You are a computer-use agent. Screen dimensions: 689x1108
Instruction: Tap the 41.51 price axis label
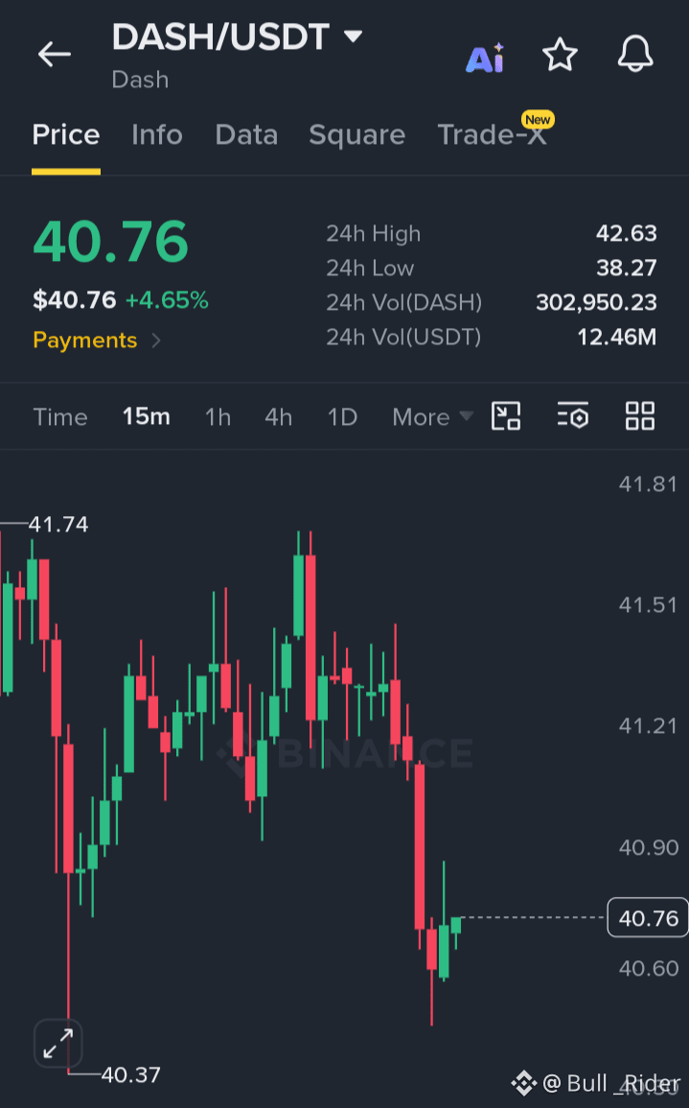point(648,605)
